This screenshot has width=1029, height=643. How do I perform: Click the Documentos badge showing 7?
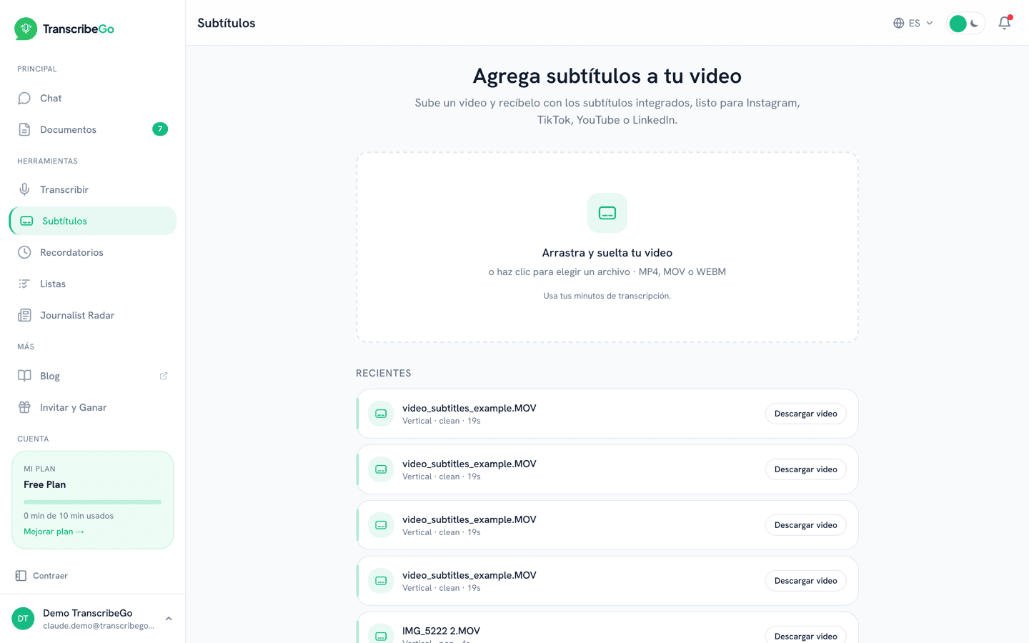pos(160,129)
